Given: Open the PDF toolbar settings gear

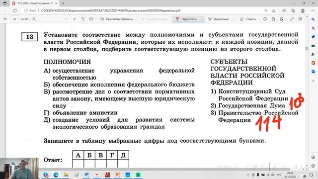Looking at the screenshot, I should coord(300,19).
